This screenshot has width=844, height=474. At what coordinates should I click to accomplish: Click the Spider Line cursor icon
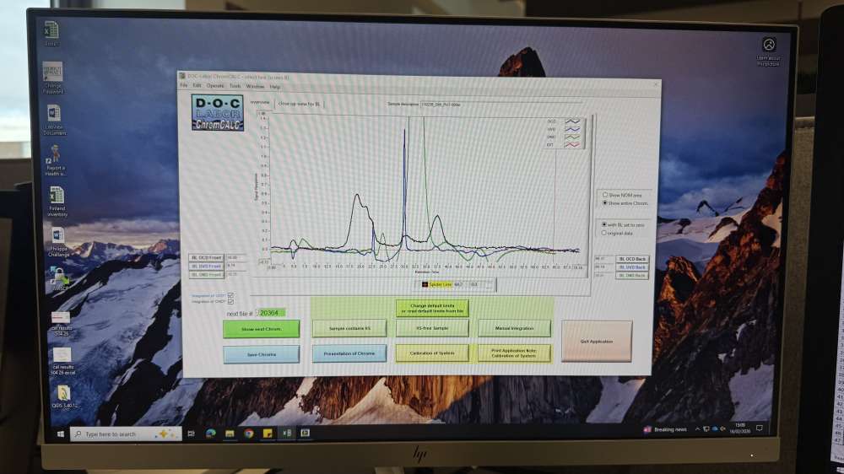pos(425,284)
